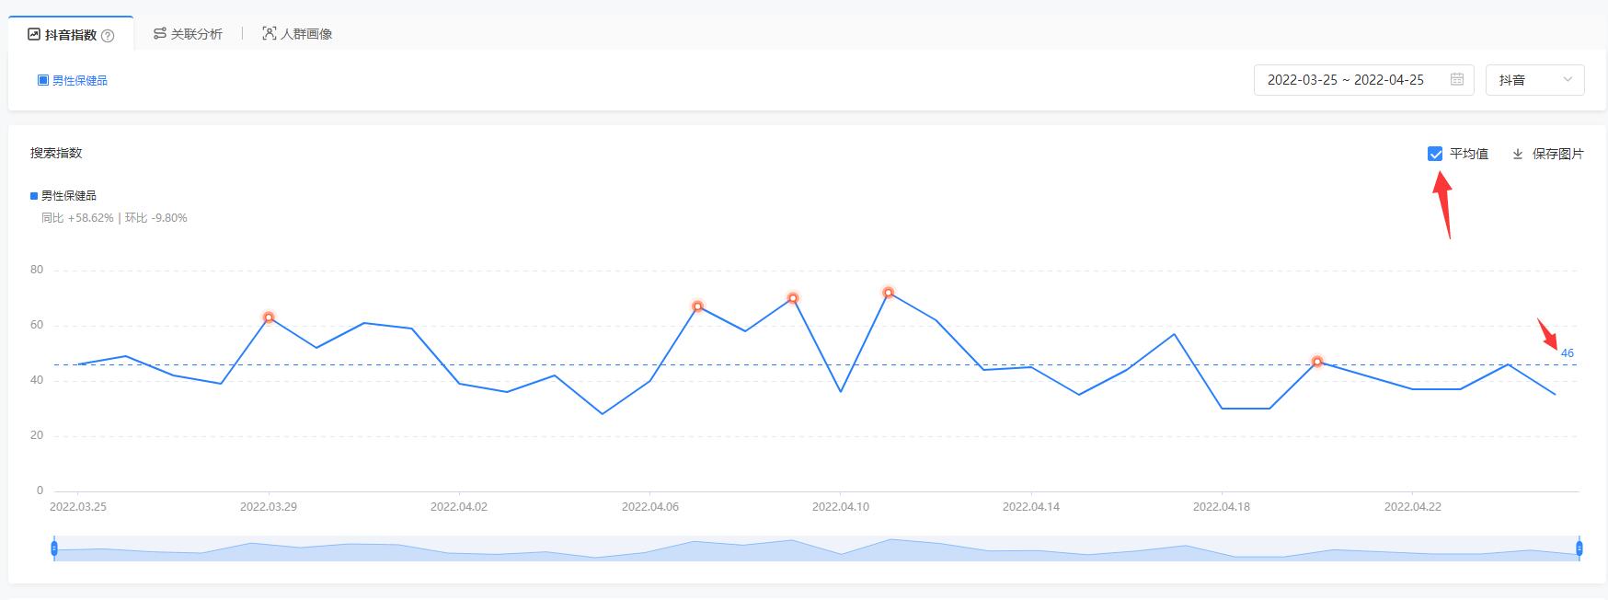This screenshot has width=1608, height=600.
Task: Click the left handle of the range slider
Action: 54,548
